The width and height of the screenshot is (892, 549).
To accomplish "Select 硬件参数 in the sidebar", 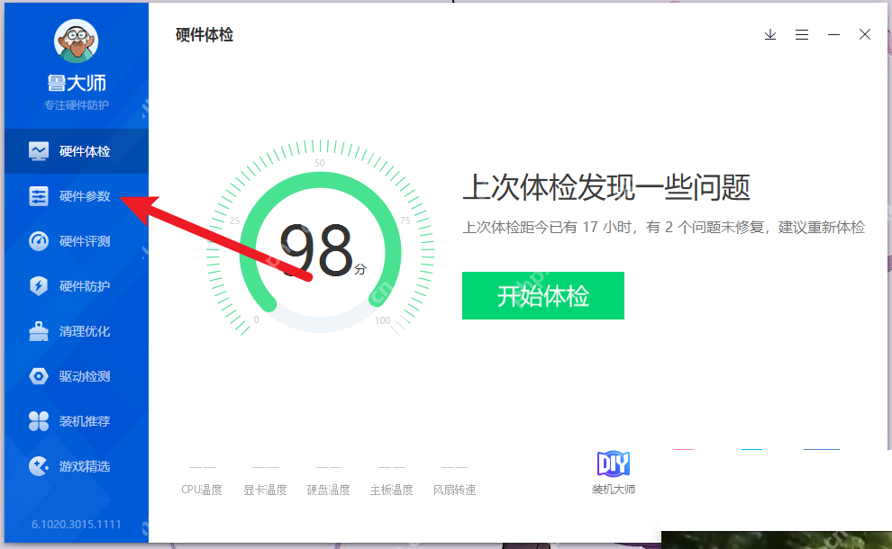I will [77, 196].
